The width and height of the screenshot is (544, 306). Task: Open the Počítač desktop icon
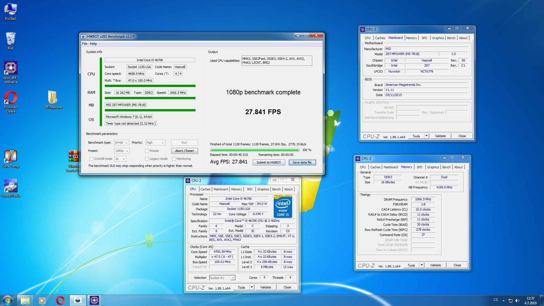(x=10, y=12)
